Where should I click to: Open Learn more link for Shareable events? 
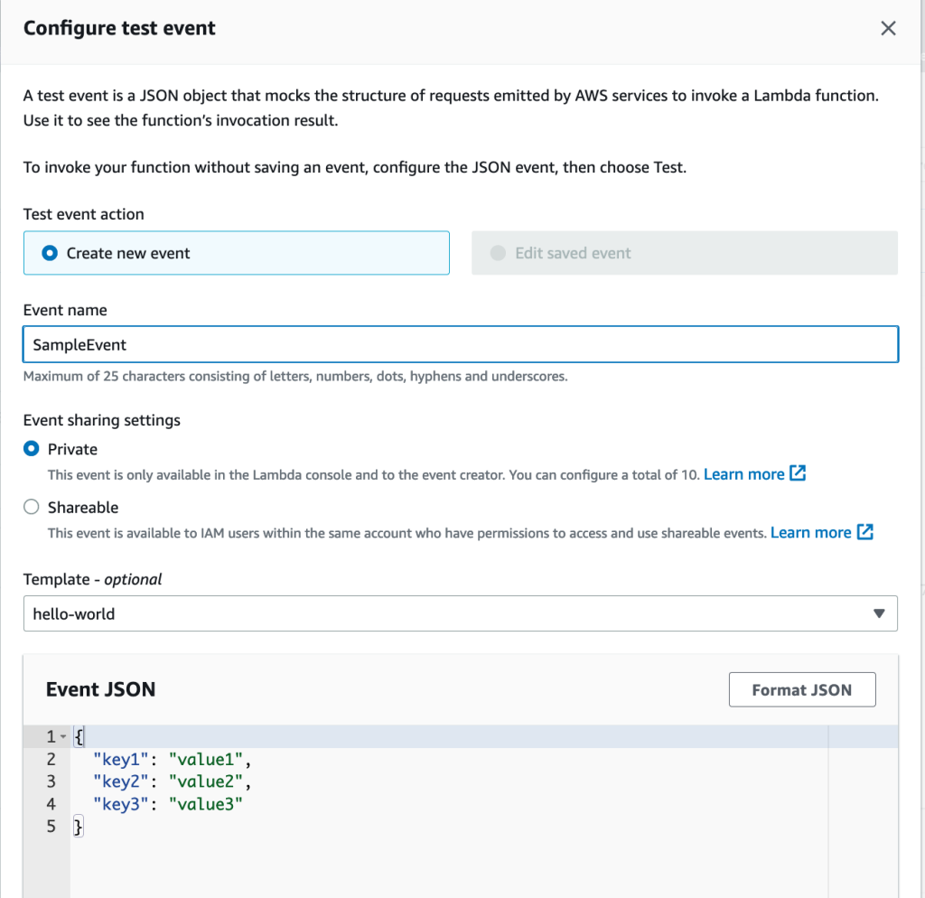pyautogui.click(x=810, y=533)
